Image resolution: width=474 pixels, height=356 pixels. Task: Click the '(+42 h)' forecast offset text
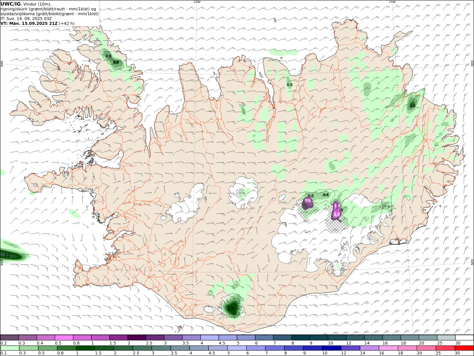(66, 23)
